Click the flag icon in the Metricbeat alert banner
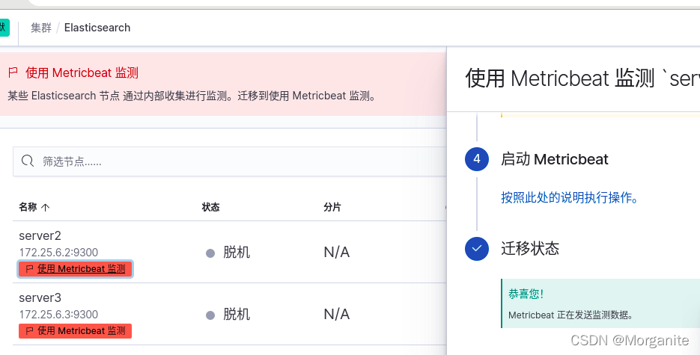This screenshot has width=700, height=355. (x=13, y=72)
